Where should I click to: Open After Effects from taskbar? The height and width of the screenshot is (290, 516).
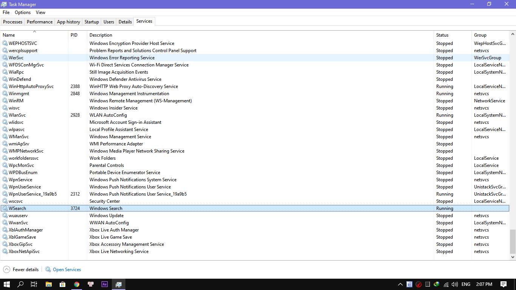[105, 284]
